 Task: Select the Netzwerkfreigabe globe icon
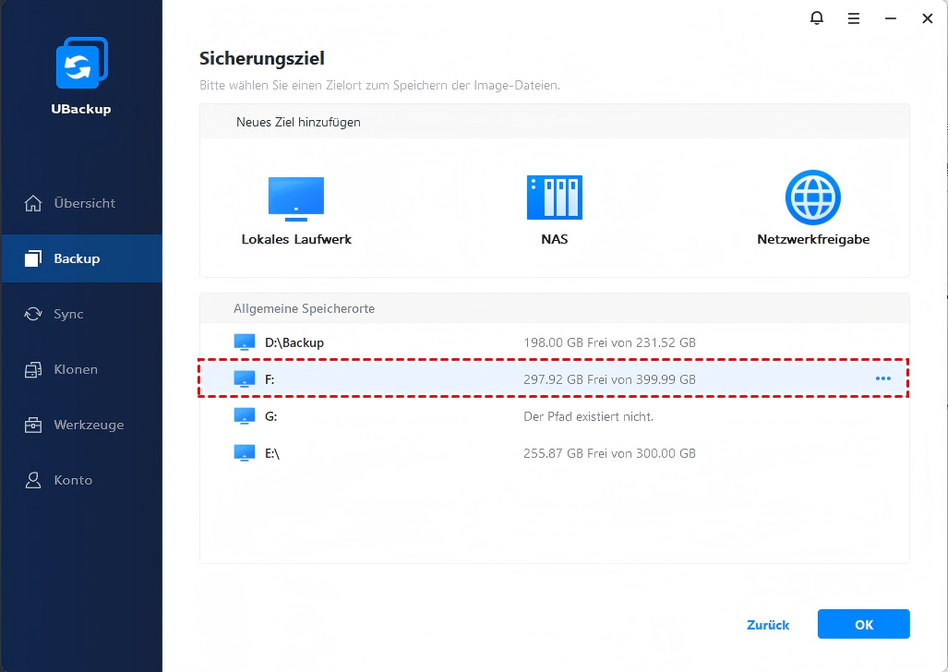(x=812, y=198)
